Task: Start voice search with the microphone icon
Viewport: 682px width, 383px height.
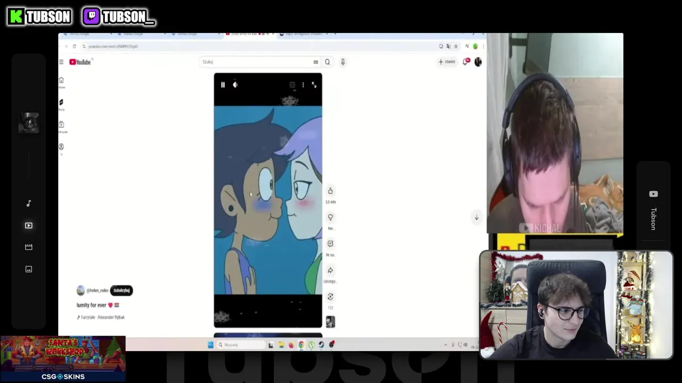Action: (x=343, y=62)
